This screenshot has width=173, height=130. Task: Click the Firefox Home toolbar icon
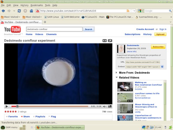point(31,11)
